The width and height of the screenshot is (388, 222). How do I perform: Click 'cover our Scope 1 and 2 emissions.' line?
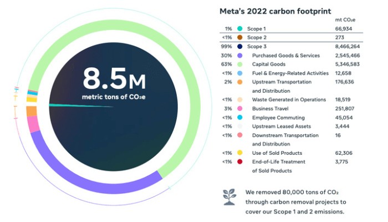click(x=295, y=212)
